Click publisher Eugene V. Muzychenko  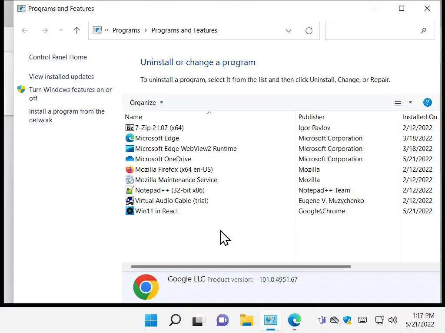331,201
